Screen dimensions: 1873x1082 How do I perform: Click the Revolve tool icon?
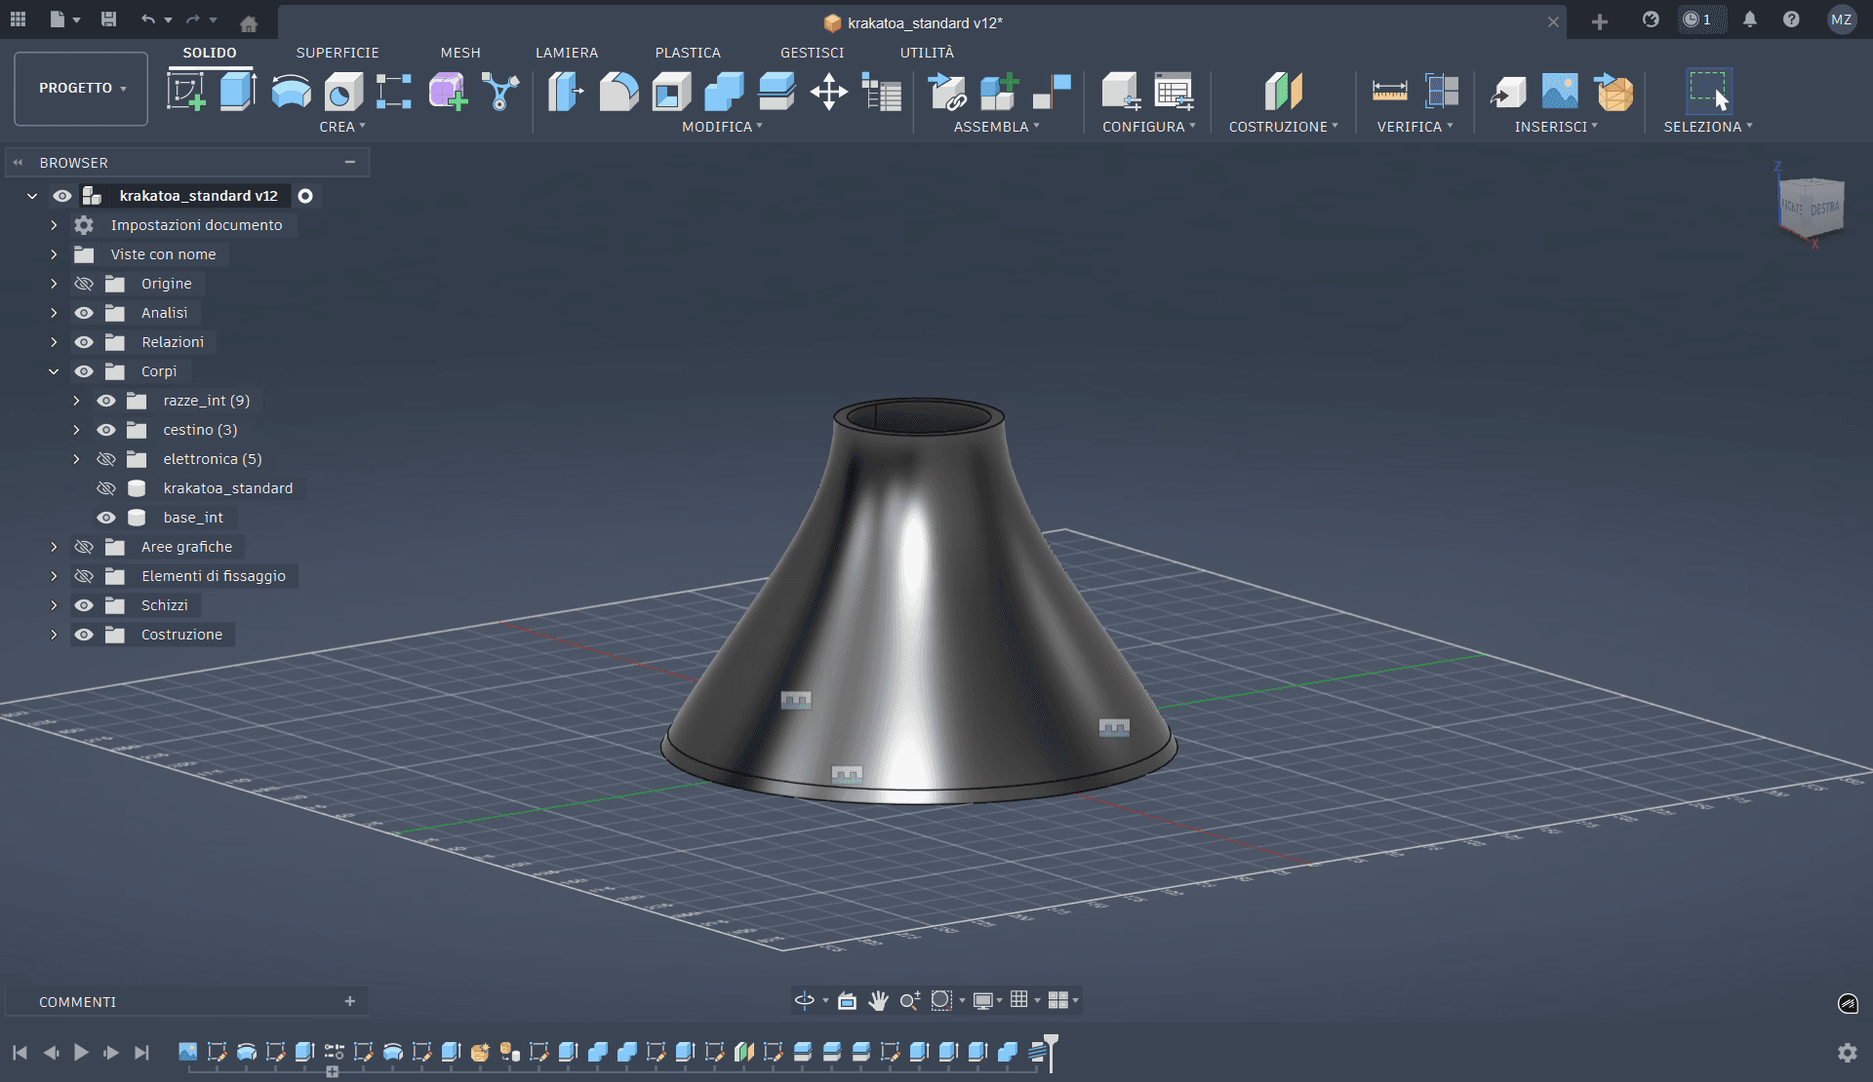click(291, 92)
